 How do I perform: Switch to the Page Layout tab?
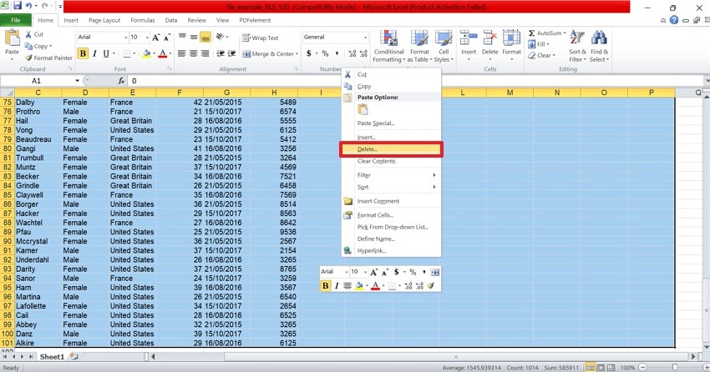(104, 20)
